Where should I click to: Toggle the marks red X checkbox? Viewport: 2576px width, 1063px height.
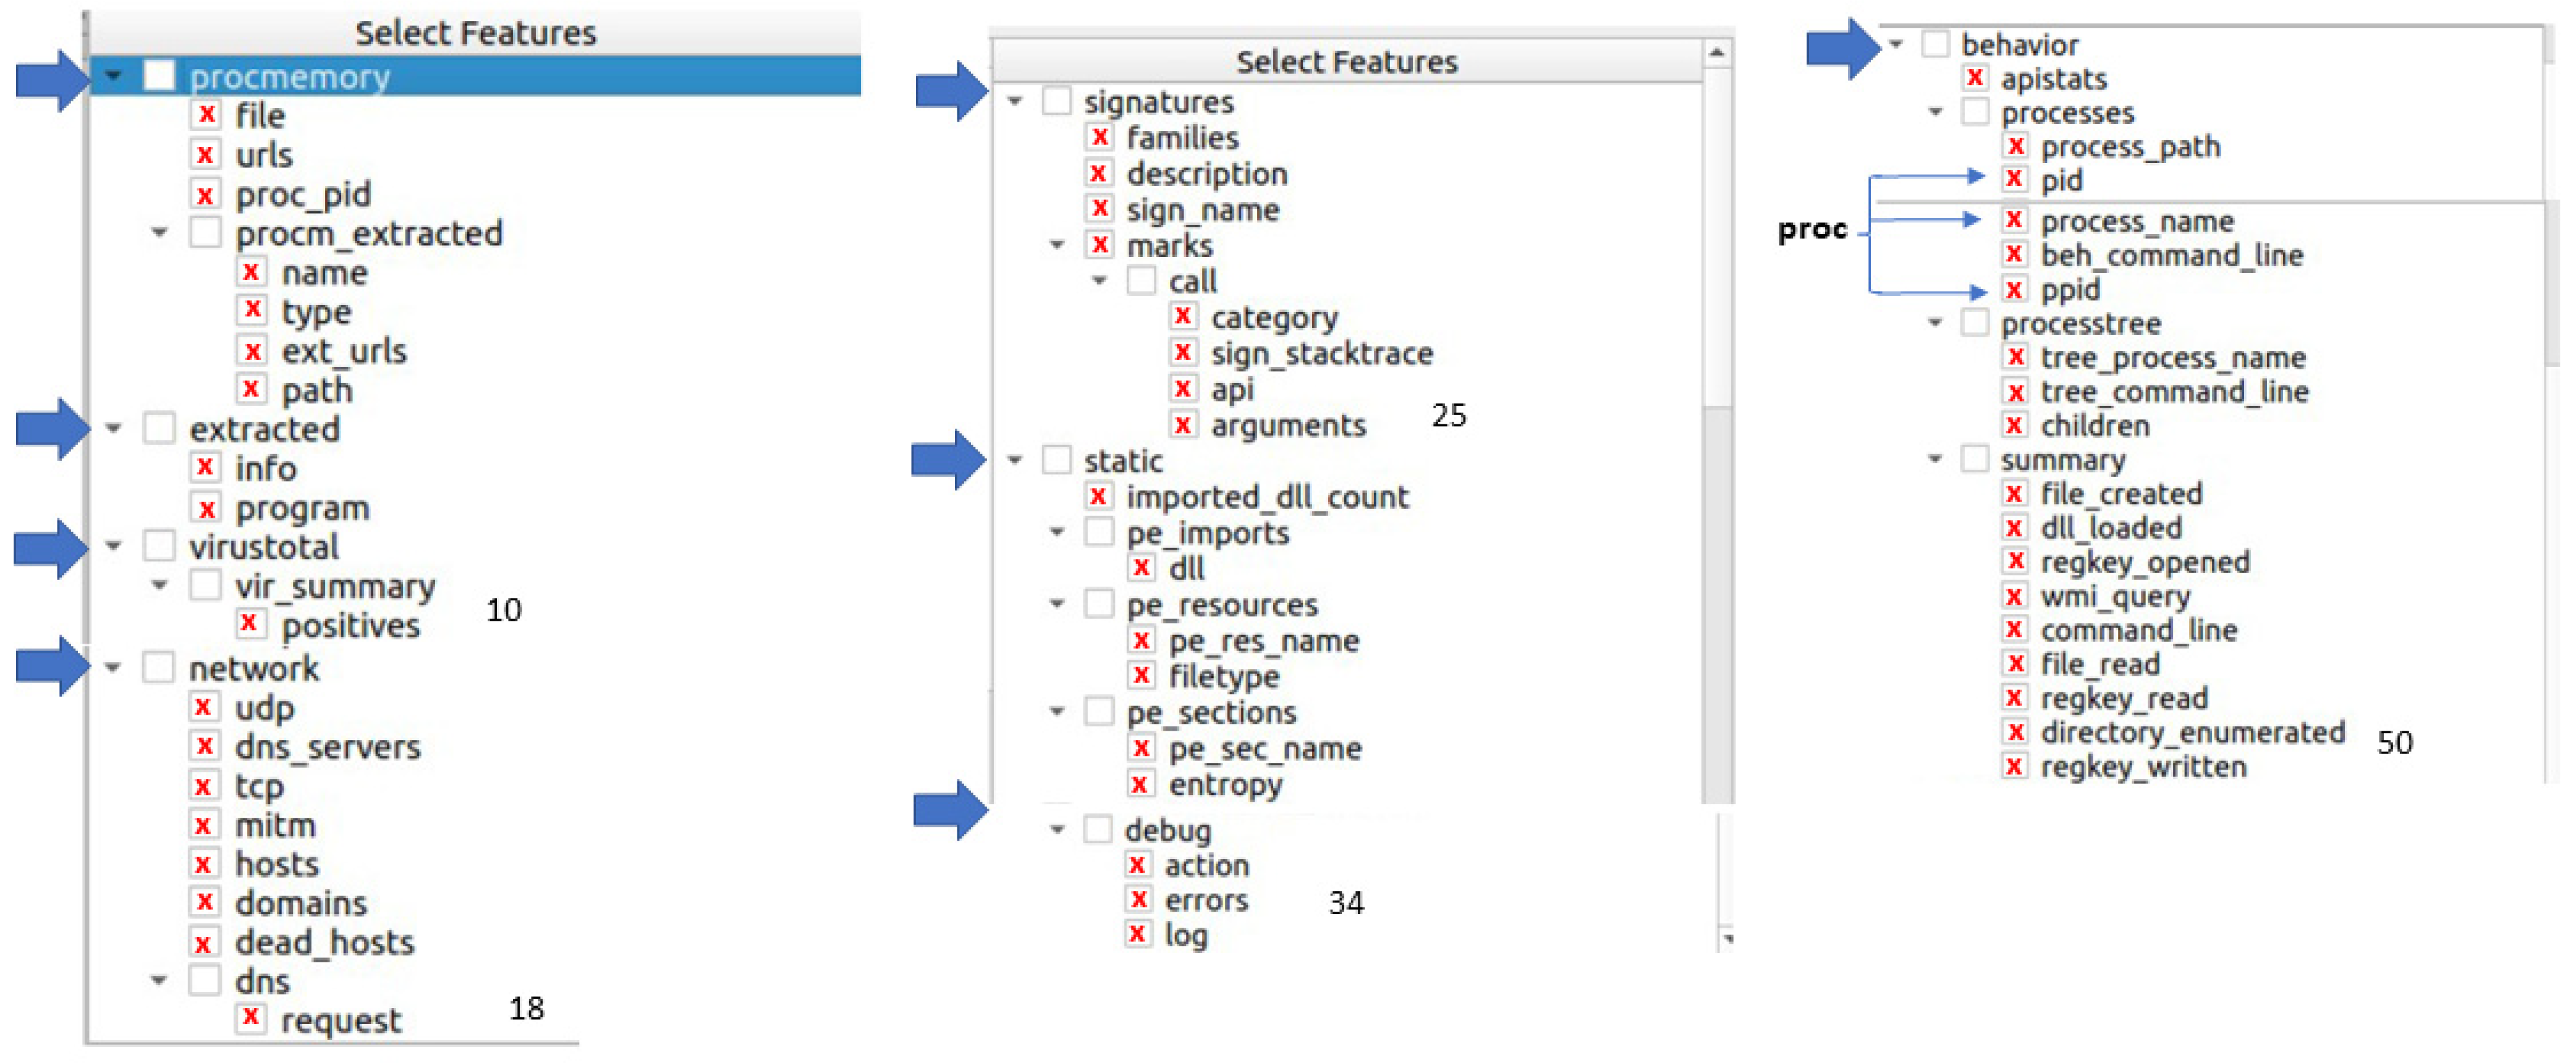(x=1101, y=245)
